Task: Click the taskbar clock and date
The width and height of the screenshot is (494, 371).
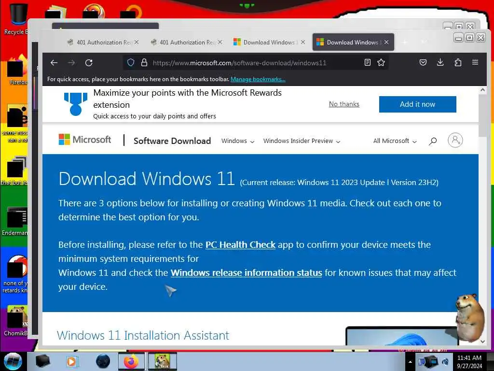Action: tap(469, 362)
